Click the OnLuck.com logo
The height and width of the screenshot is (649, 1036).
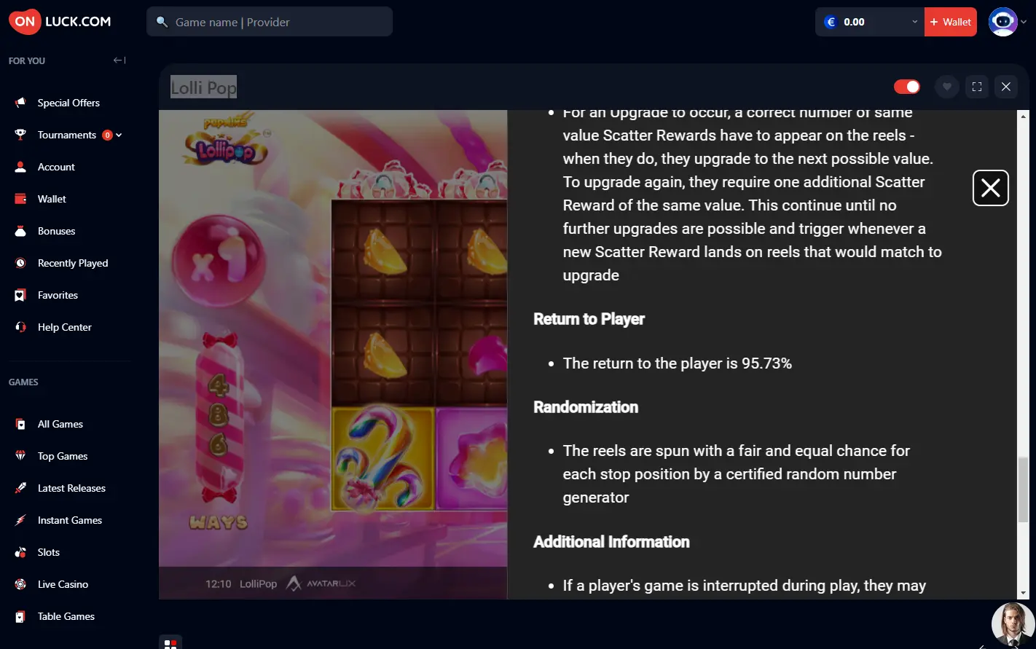point(60,22)
